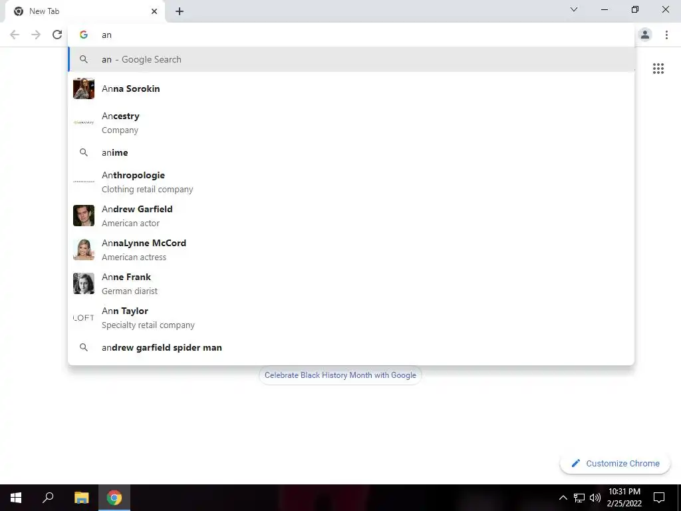The width and height of the screenshot is (681, 511).
Task: Select 'andrew garfield spider man' suggestion
Action: (351, 347)
